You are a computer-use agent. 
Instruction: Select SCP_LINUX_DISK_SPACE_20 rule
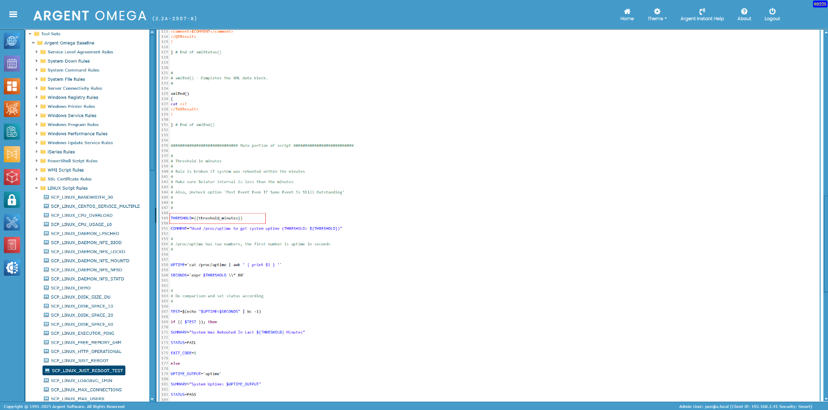point(82,315)
